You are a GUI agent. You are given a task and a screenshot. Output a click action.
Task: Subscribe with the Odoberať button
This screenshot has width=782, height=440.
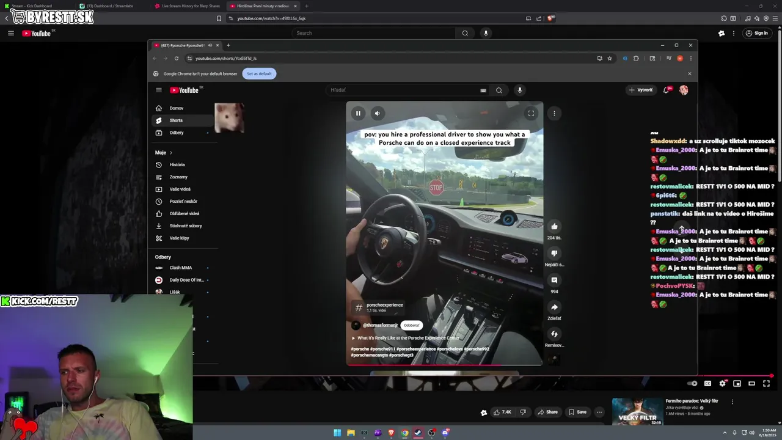pyautogui.click(x=411, y=325)
